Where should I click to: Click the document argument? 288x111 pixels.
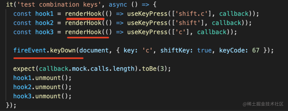click(94, 50)
